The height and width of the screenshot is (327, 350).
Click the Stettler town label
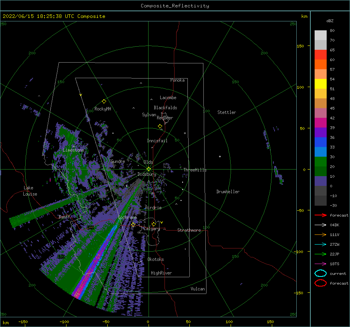click(227, 112)
